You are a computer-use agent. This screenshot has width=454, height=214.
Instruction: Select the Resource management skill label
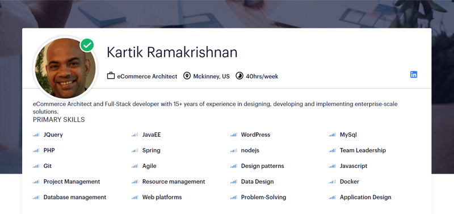174,182
